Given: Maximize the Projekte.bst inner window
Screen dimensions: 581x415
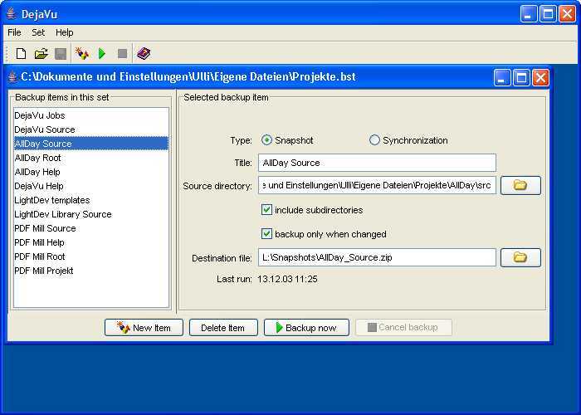Looking at the screenshot, I should coord(521,77).
